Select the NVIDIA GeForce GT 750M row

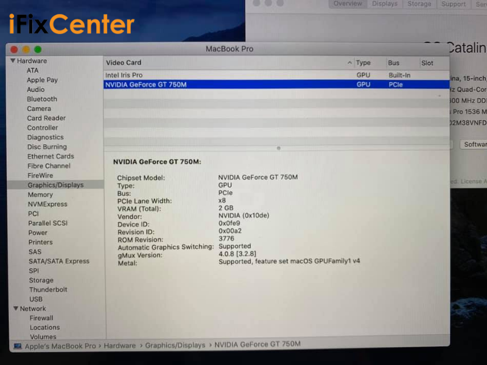(276, 85)
